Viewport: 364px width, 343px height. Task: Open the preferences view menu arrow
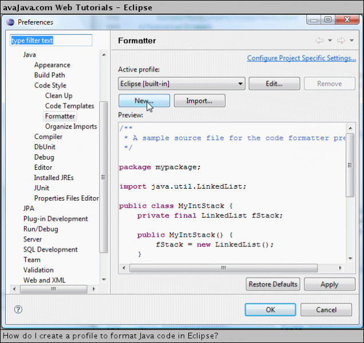351,41
